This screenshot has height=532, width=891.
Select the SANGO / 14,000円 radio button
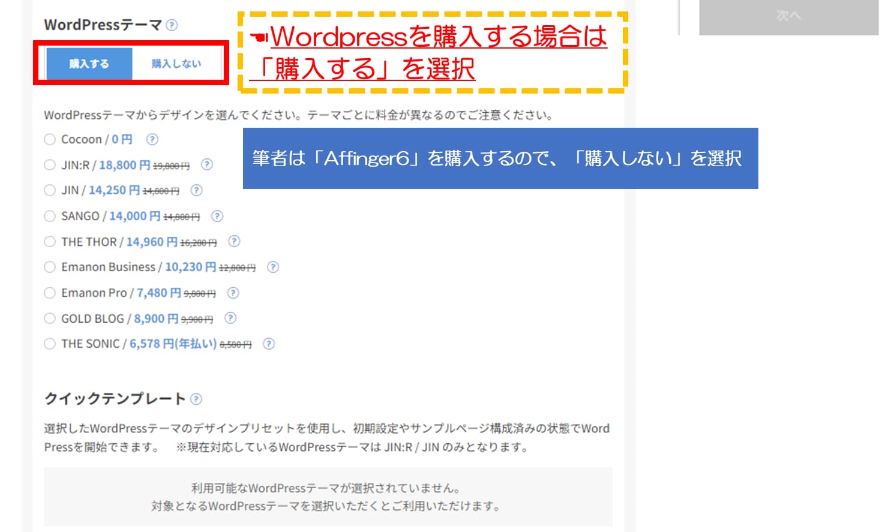point(50,216)
